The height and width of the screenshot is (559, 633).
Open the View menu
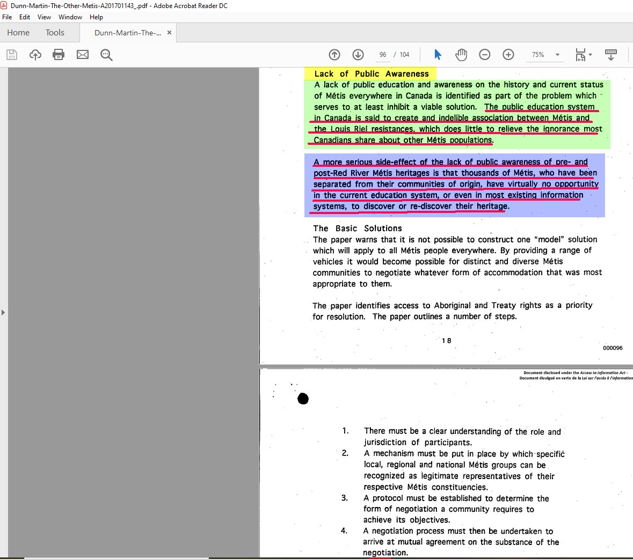[44, 17]
